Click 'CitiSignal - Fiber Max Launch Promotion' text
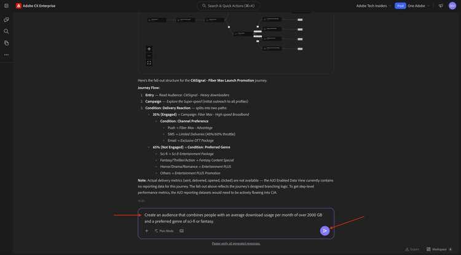Screen dimensions: 461x255 (x=222, y=80)
